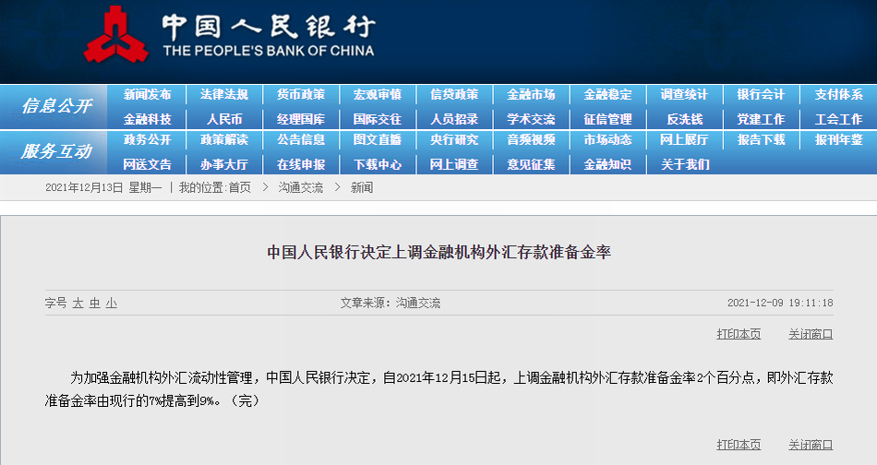Go to 图文直播 page
This screenshot has height=465, width=877.
tap(378, 139)
